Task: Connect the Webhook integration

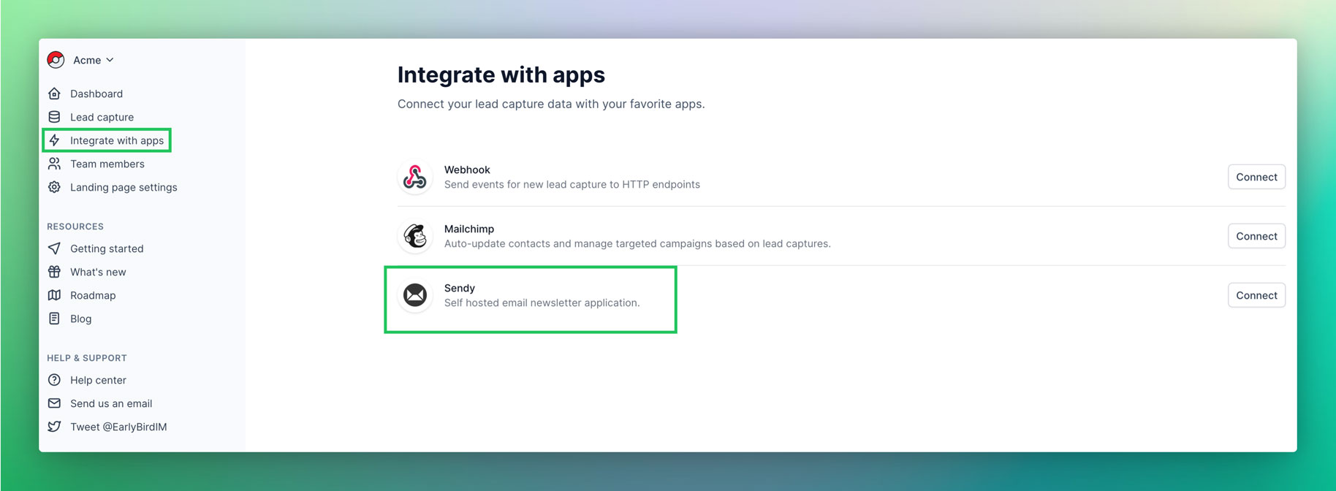Action: click(1256, 177)
